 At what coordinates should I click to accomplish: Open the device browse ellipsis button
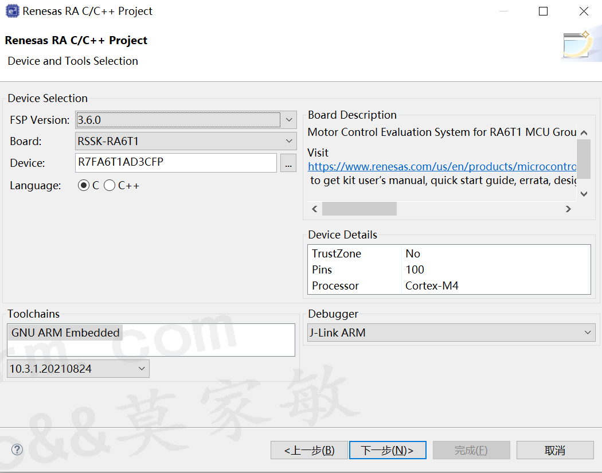(288, 163)
